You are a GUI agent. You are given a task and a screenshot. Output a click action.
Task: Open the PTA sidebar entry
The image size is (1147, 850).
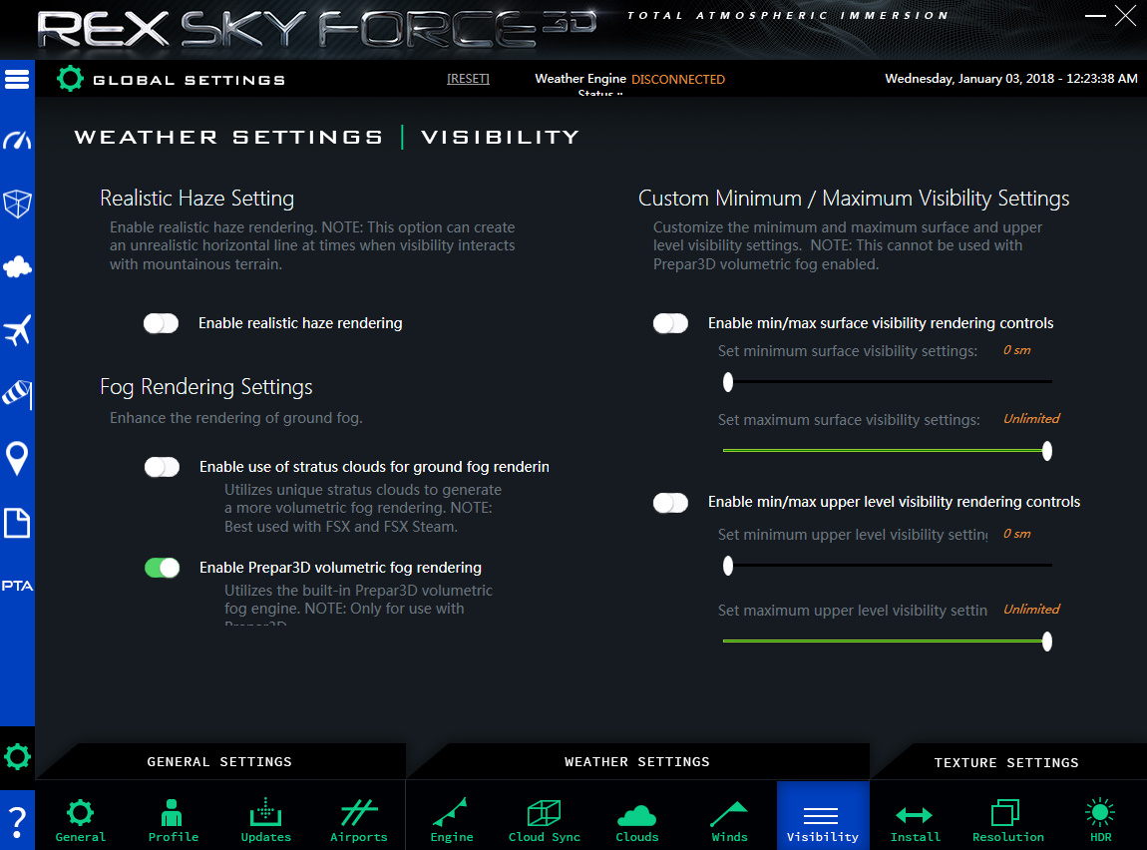[17, 586]
